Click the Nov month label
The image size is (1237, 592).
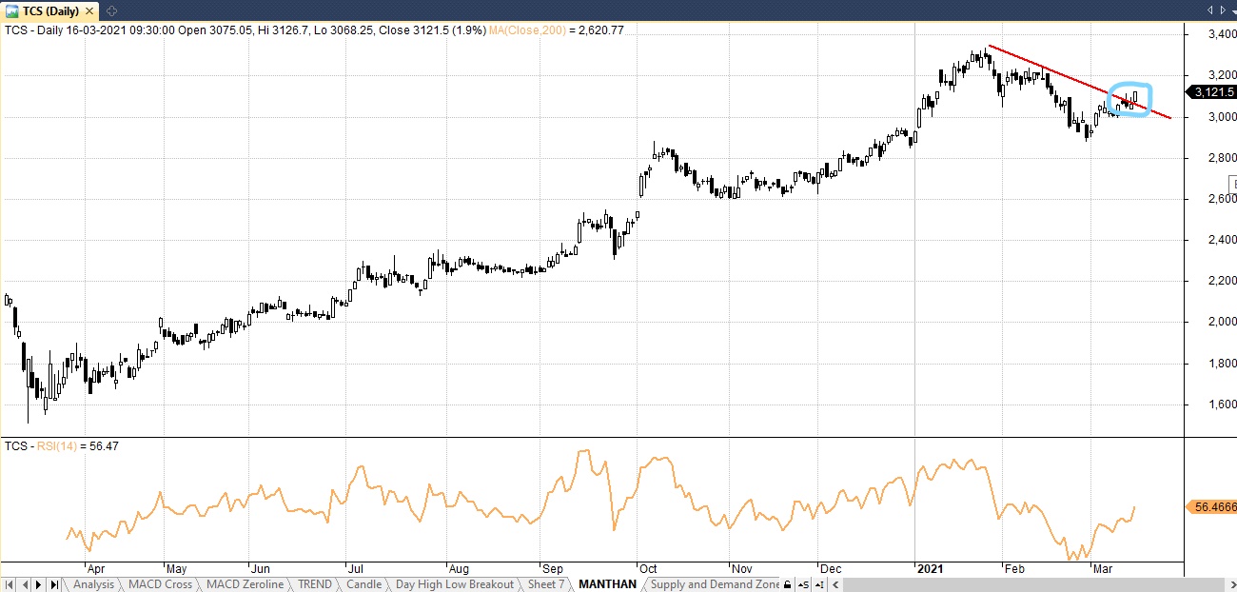[x=740, y=567]
